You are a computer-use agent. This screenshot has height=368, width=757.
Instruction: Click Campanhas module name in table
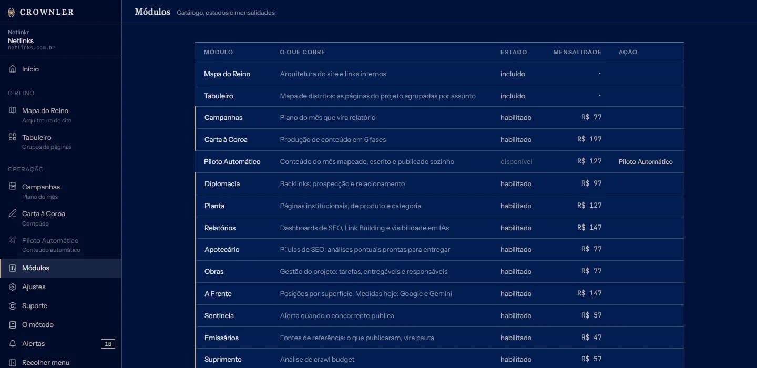coord(223,118)
